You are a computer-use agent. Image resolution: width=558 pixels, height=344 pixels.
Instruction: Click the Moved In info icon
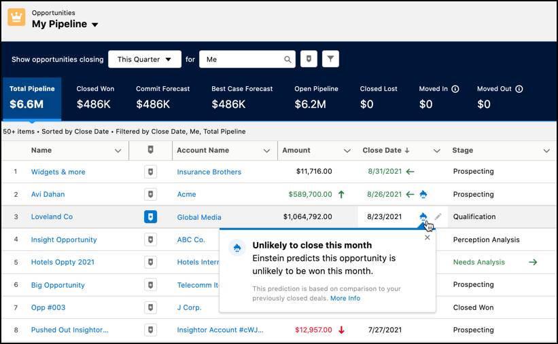455,89
